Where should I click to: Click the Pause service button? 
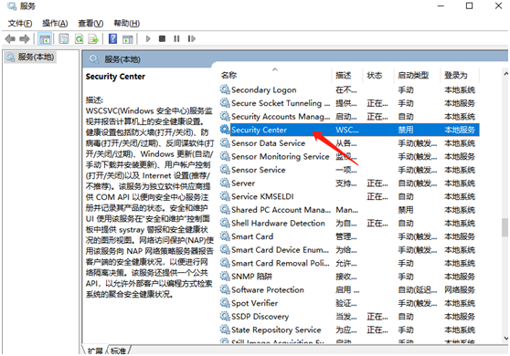(x=176, y=39)
